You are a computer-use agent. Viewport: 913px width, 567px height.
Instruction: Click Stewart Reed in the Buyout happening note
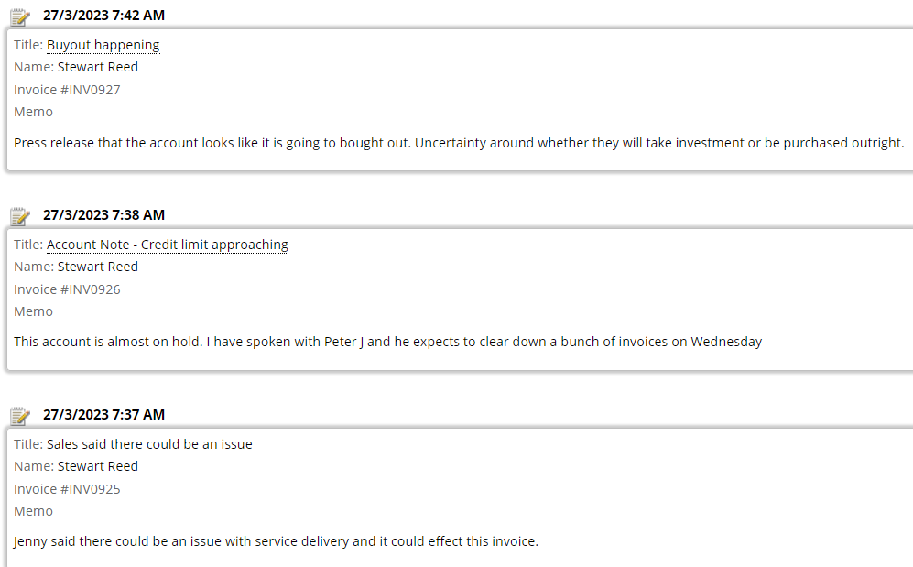coord(97,67)
